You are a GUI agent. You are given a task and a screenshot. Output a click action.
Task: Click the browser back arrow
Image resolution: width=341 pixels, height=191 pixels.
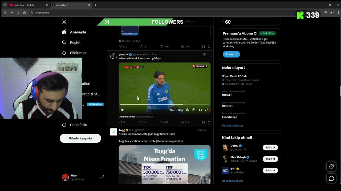pos(5,12)
